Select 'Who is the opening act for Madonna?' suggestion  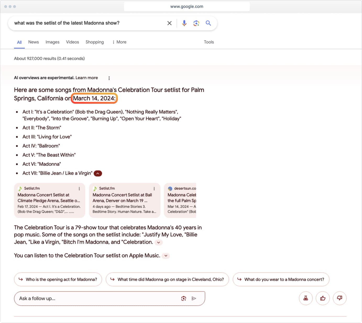[x=58, y=279]
